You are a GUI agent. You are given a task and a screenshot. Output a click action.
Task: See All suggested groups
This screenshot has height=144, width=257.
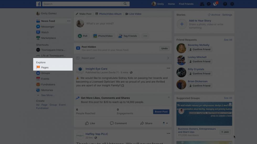(228, 98)
